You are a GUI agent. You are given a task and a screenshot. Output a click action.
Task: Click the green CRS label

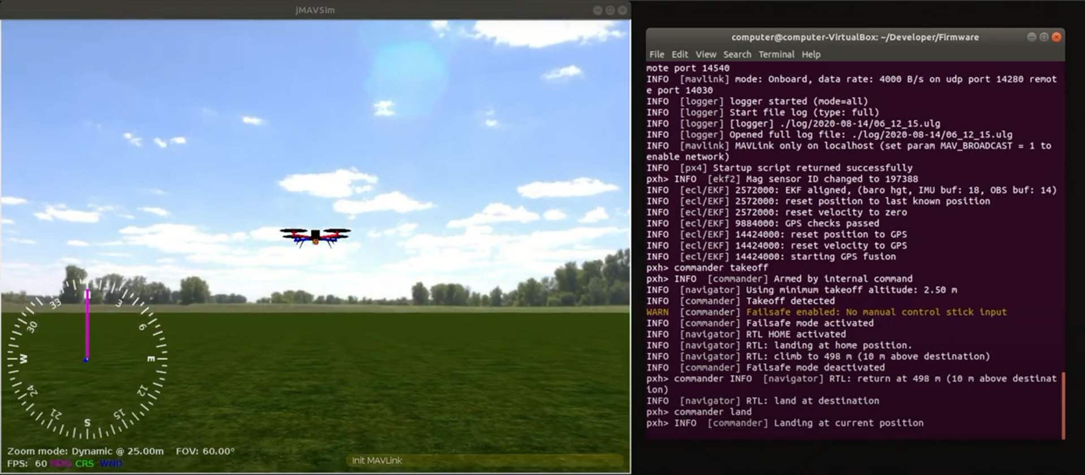pyautogui.click(x=84, y=464)
